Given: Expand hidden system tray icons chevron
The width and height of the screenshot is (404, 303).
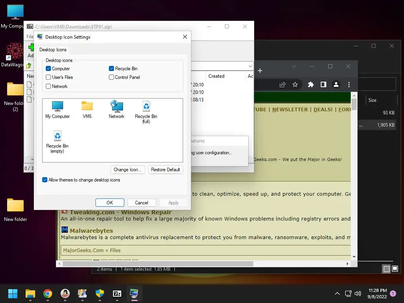Looking at the screenshot, I should [337, 293].
